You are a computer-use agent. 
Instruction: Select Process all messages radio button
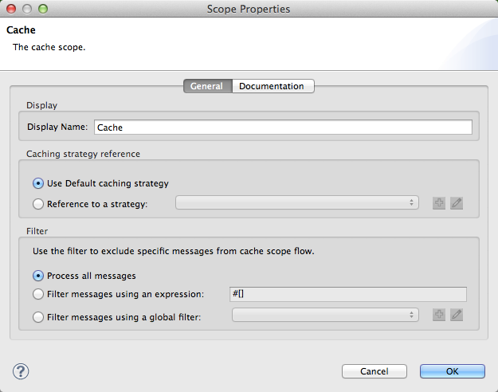tap(38, 276)
